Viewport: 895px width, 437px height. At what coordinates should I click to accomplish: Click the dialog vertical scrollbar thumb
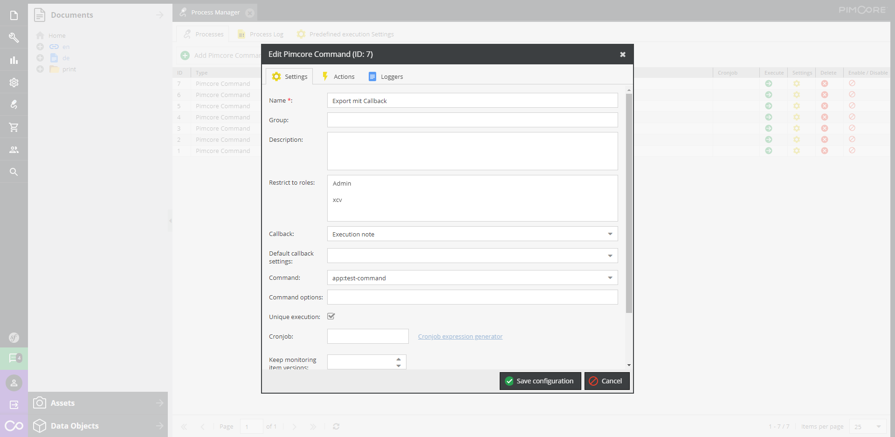click(629, 203)
